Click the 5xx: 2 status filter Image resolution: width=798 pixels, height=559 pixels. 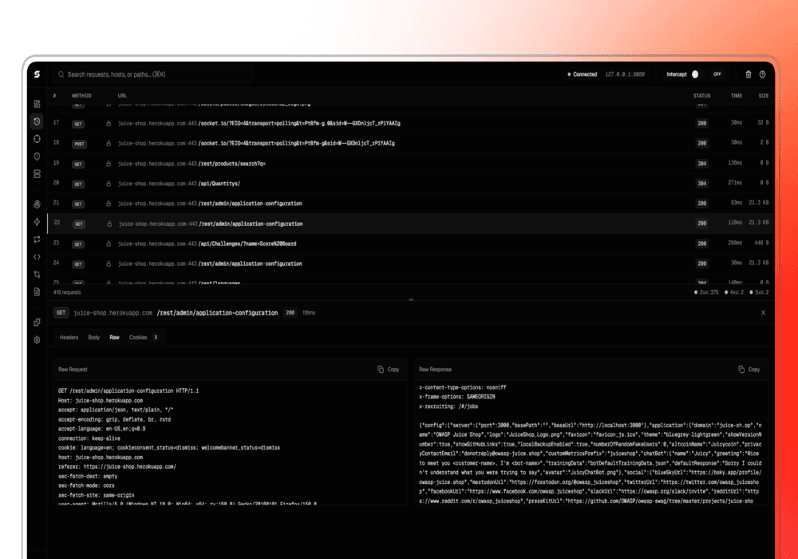pyautogui.click(x=759, y=292)
